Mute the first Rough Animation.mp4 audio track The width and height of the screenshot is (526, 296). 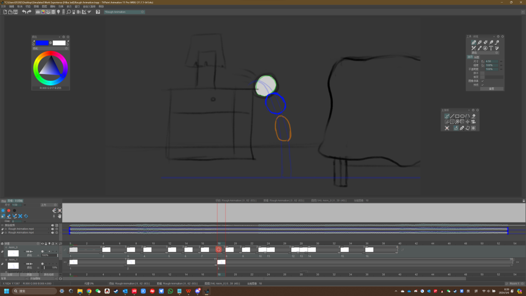52,229
